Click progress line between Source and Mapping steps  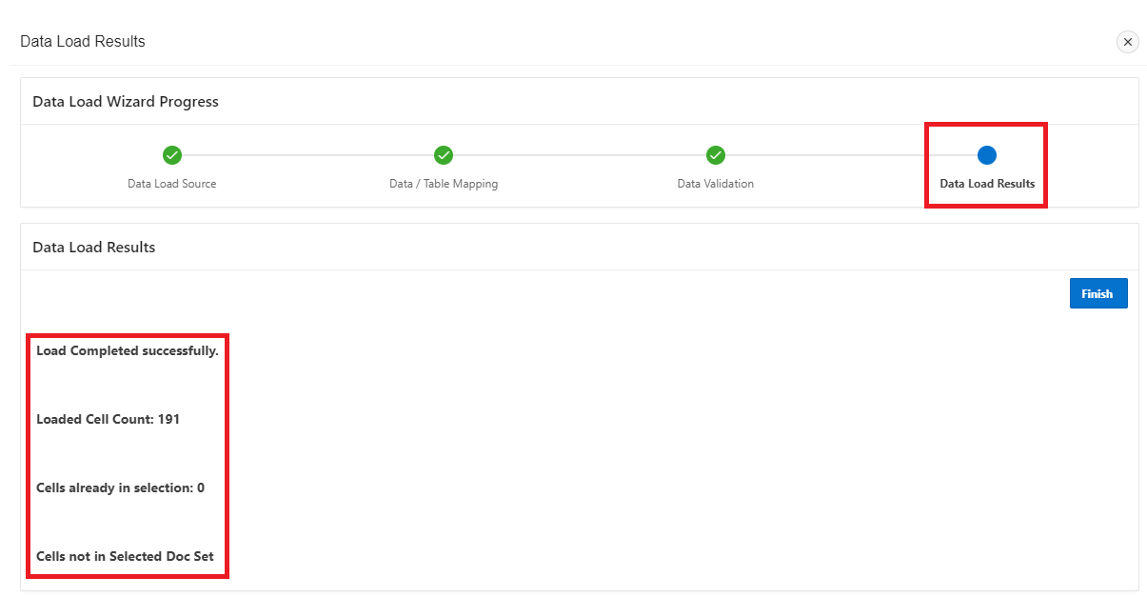coord(307,155)
